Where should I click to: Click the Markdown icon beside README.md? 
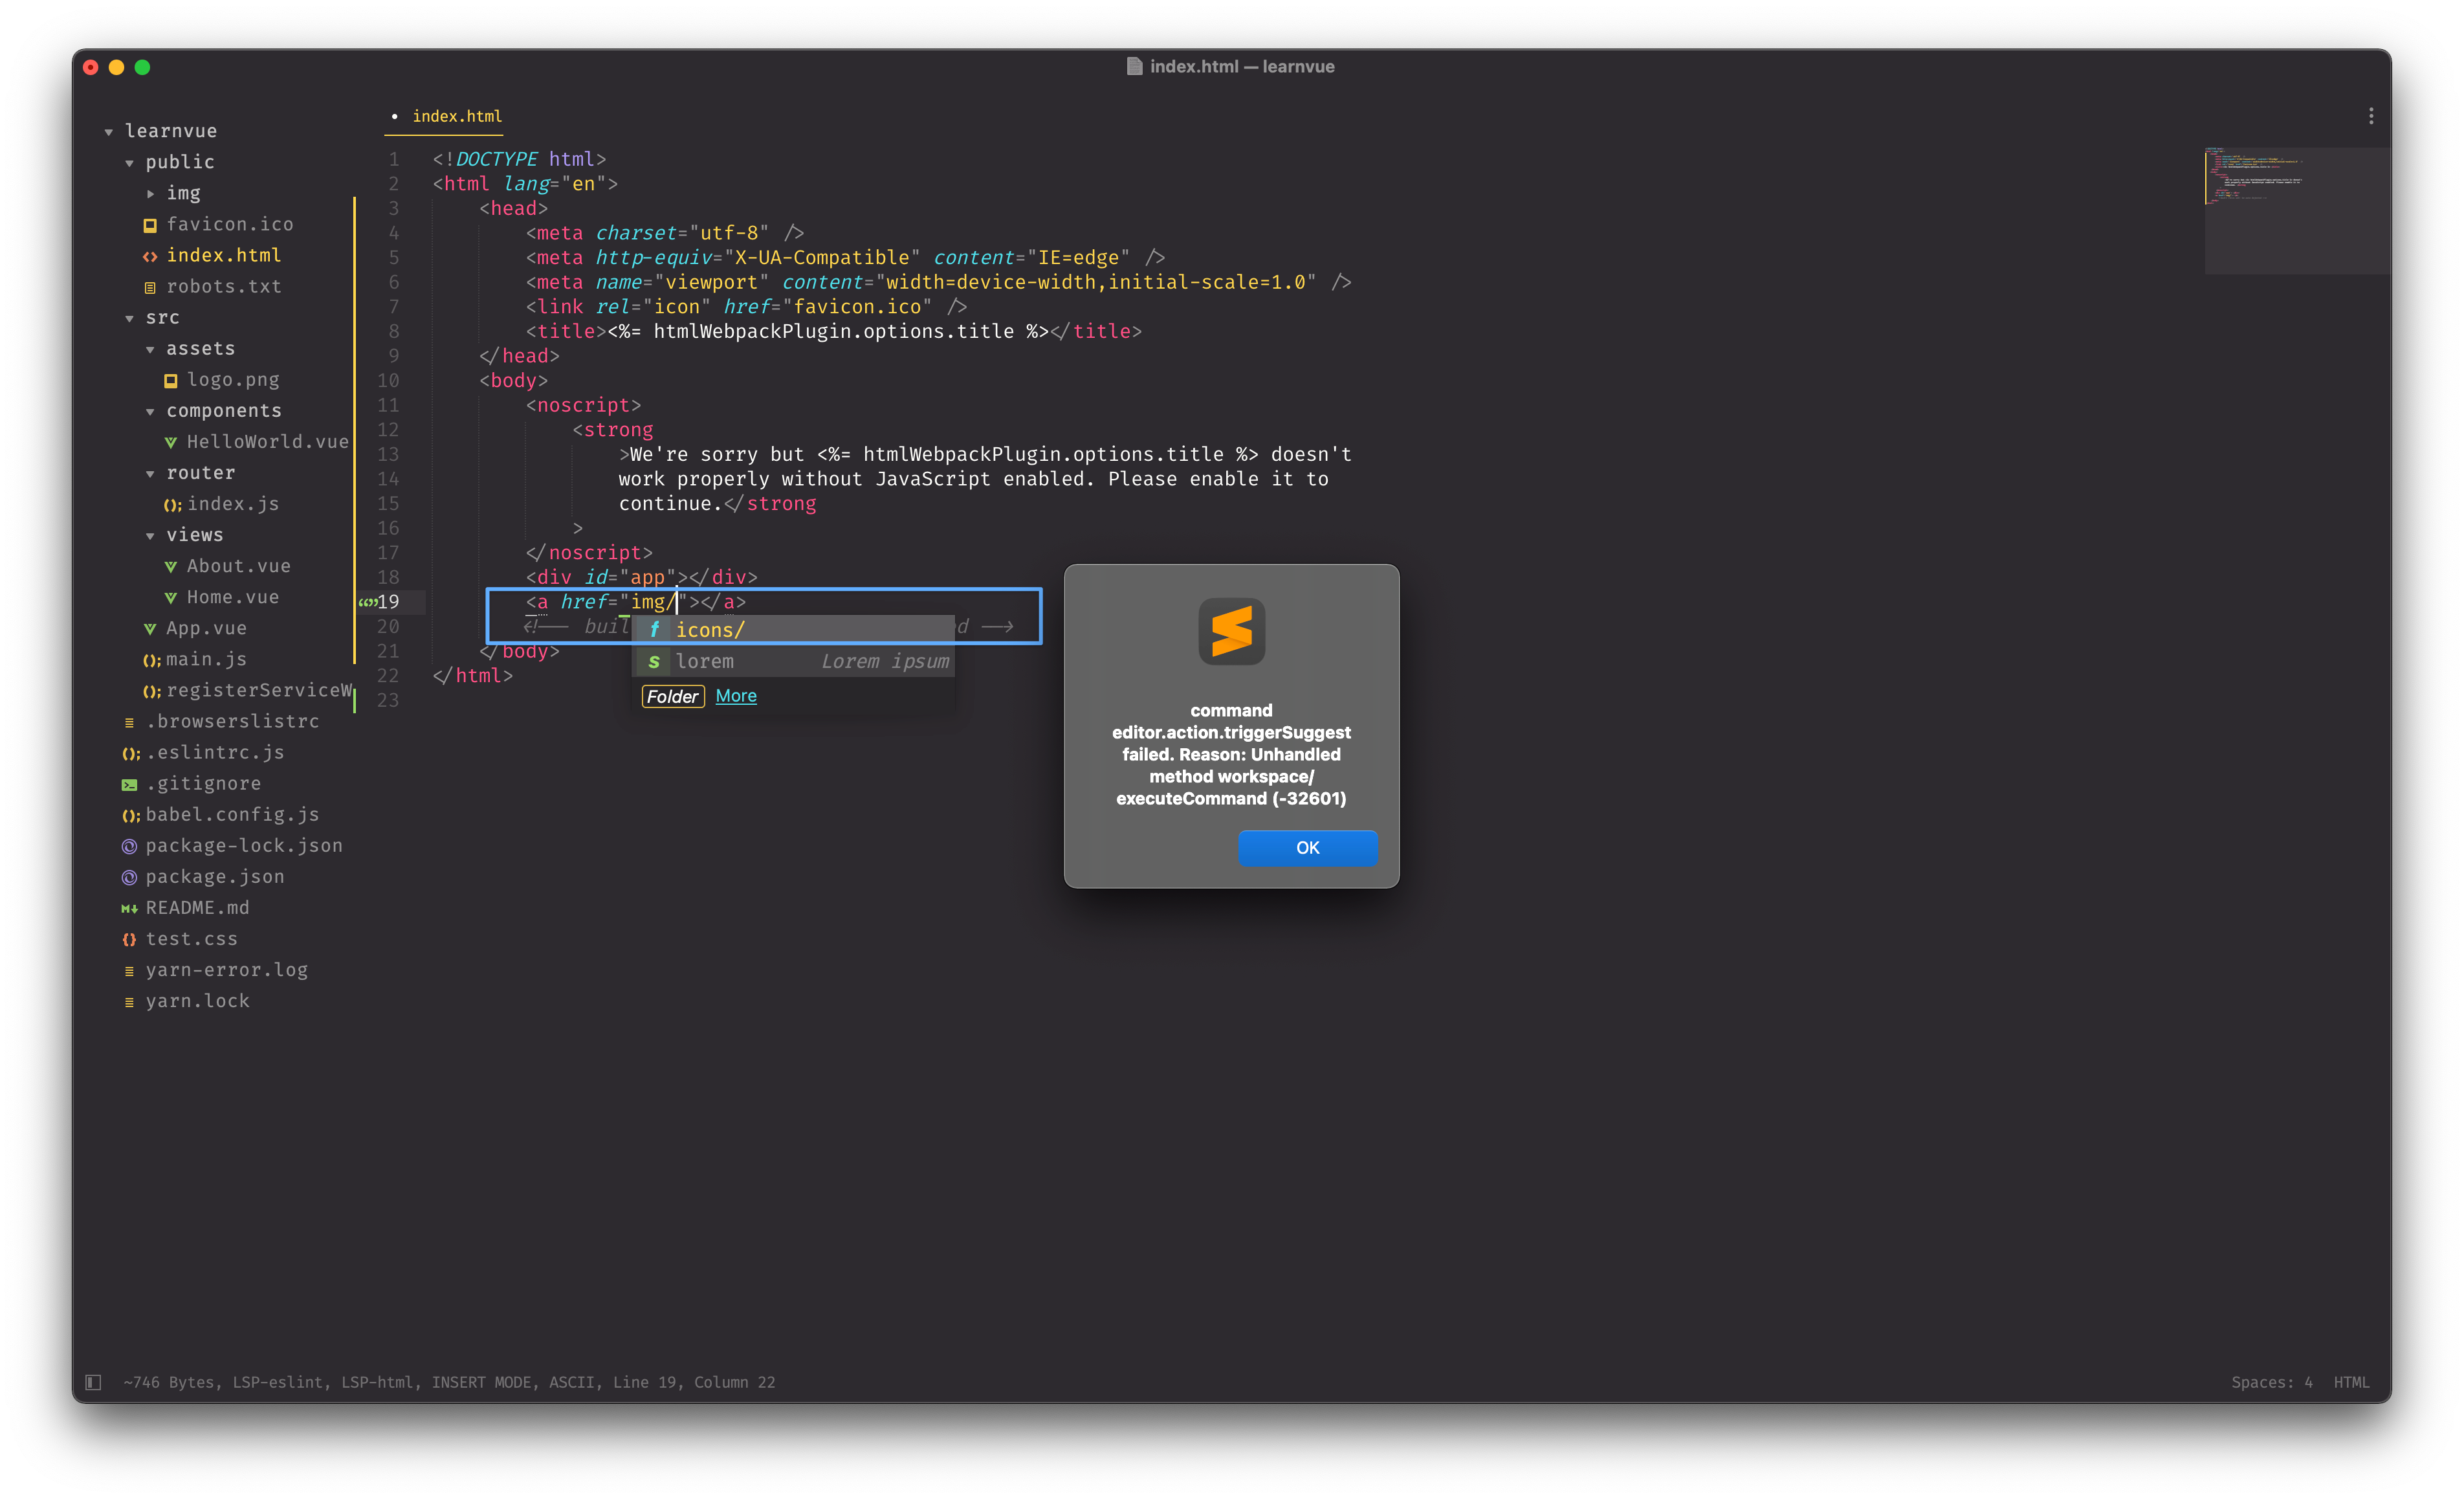pyautogui.click(x=129, y=908)
